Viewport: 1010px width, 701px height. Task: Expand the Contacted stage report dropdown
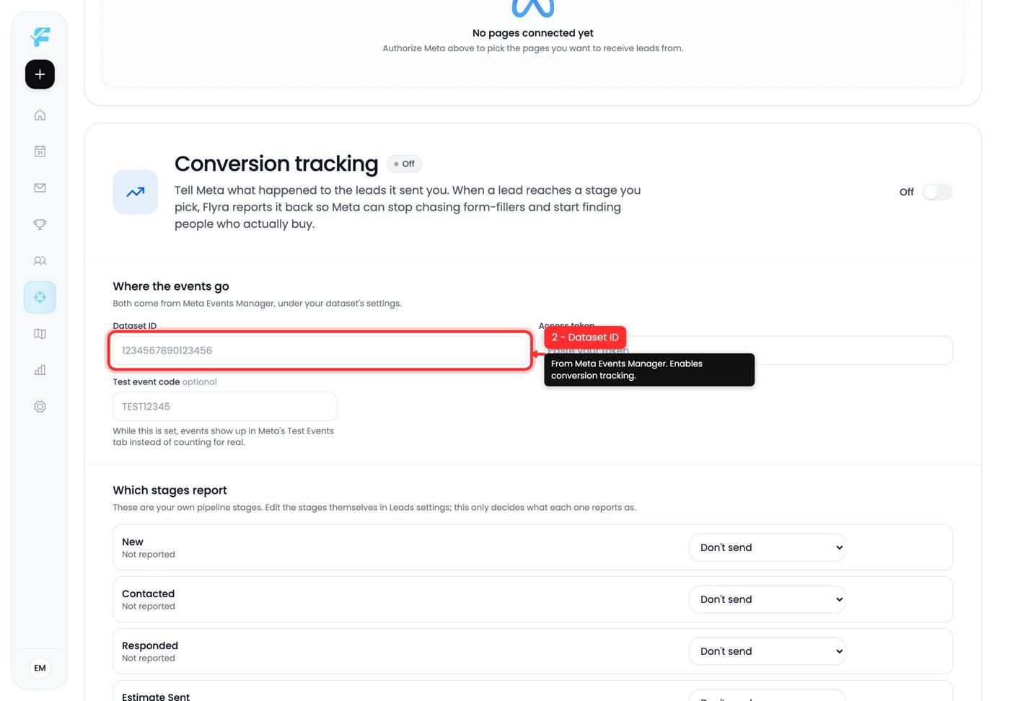[767, 599]
